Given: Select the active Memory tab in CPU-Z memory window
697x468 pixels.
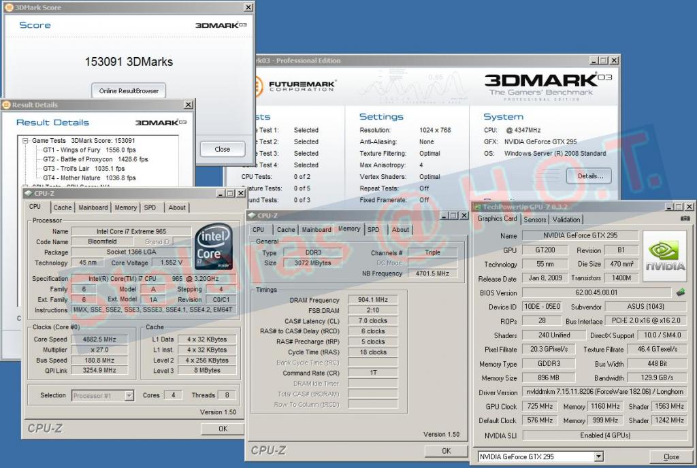Looking at the screenshot, I should click(349, 229).
